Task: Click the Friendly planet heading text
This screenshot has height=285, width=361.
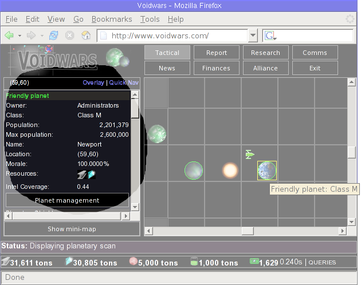Action: (x=28, y=96)
